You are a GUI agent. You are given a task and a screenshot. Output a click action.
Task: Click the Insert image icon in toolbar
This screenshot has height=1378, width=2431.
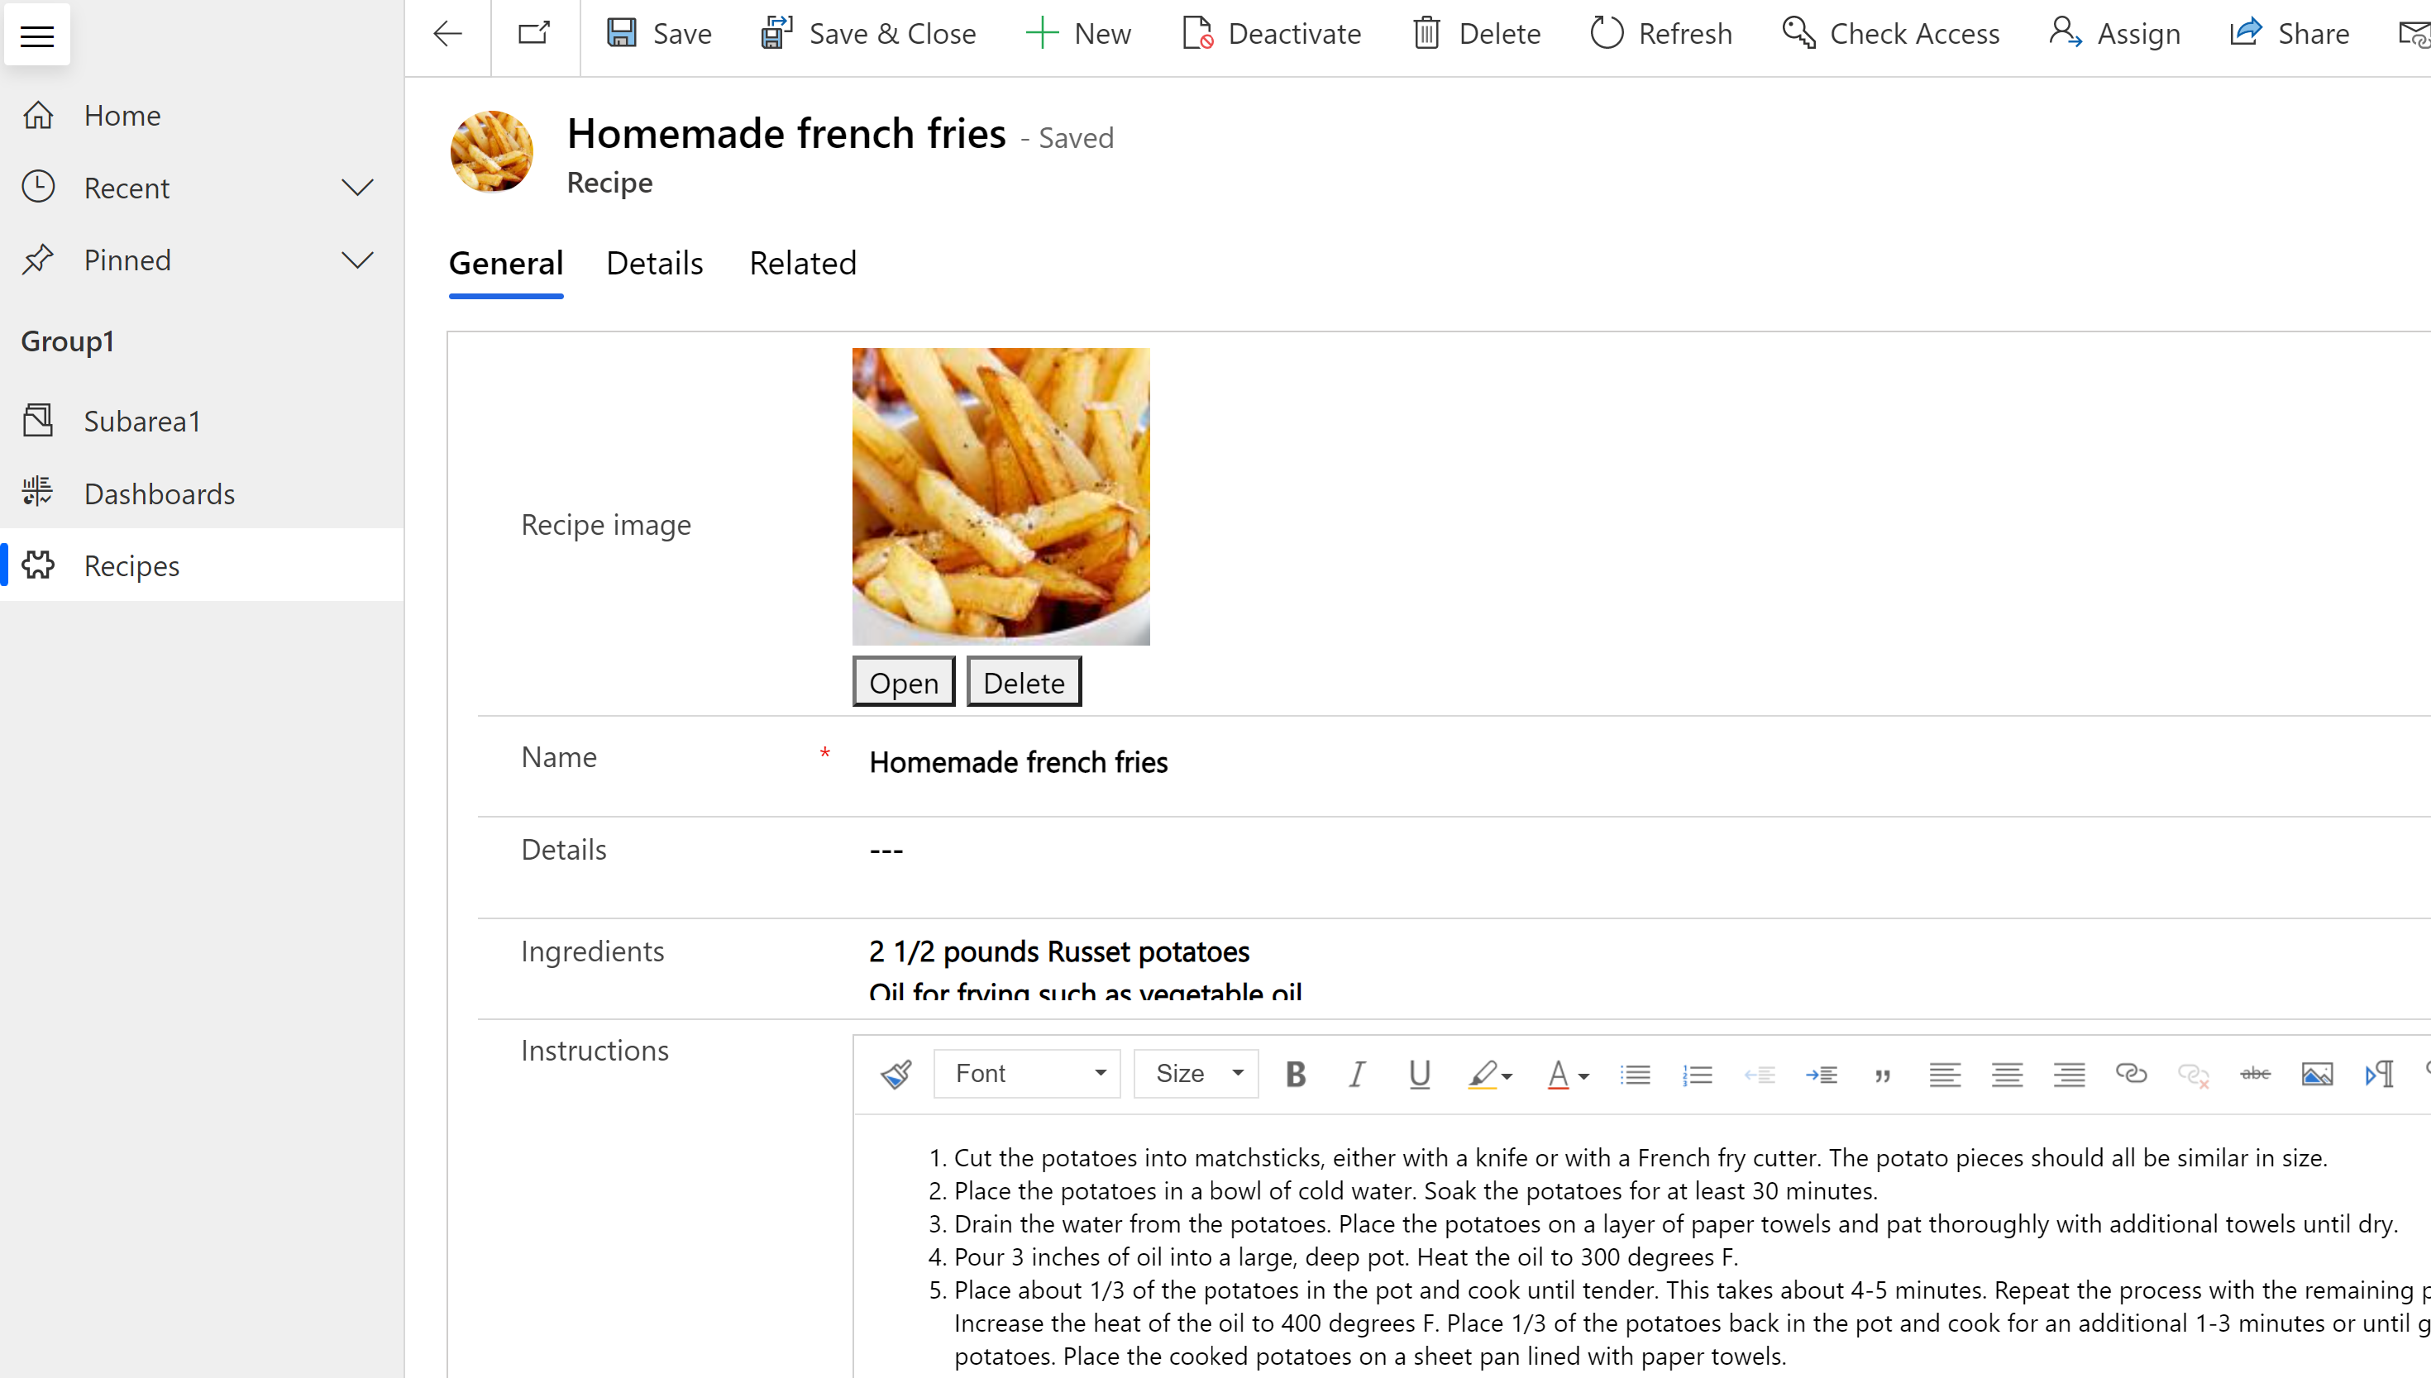(x=2318, y=1073)
